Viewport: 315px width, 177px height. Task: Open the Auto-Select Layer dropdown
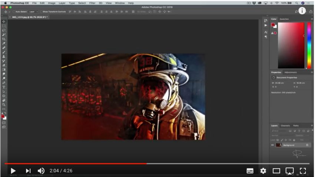pos(34,12)
